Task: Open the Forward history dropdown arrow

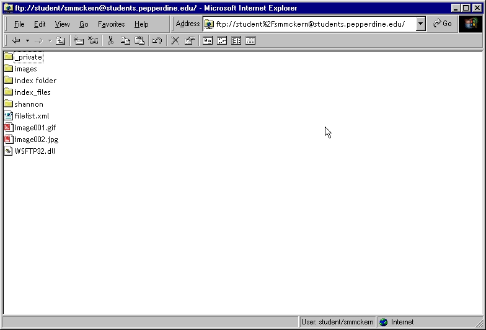Action: click(x=50, y=41)
